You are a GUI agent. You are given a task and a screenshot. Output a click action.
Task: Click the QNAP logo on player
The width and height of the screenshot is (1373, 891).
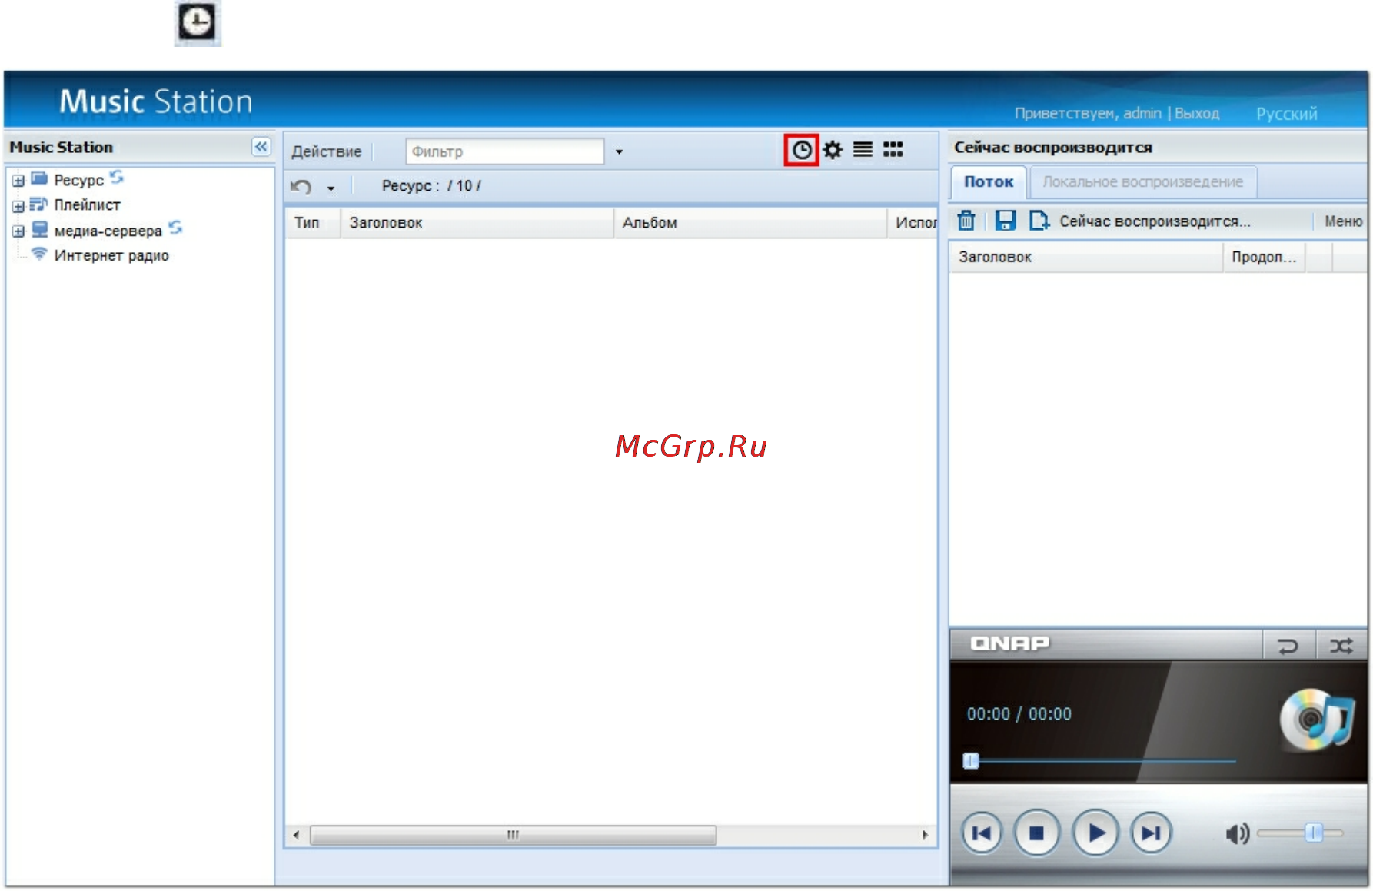tap(1009, 643)
